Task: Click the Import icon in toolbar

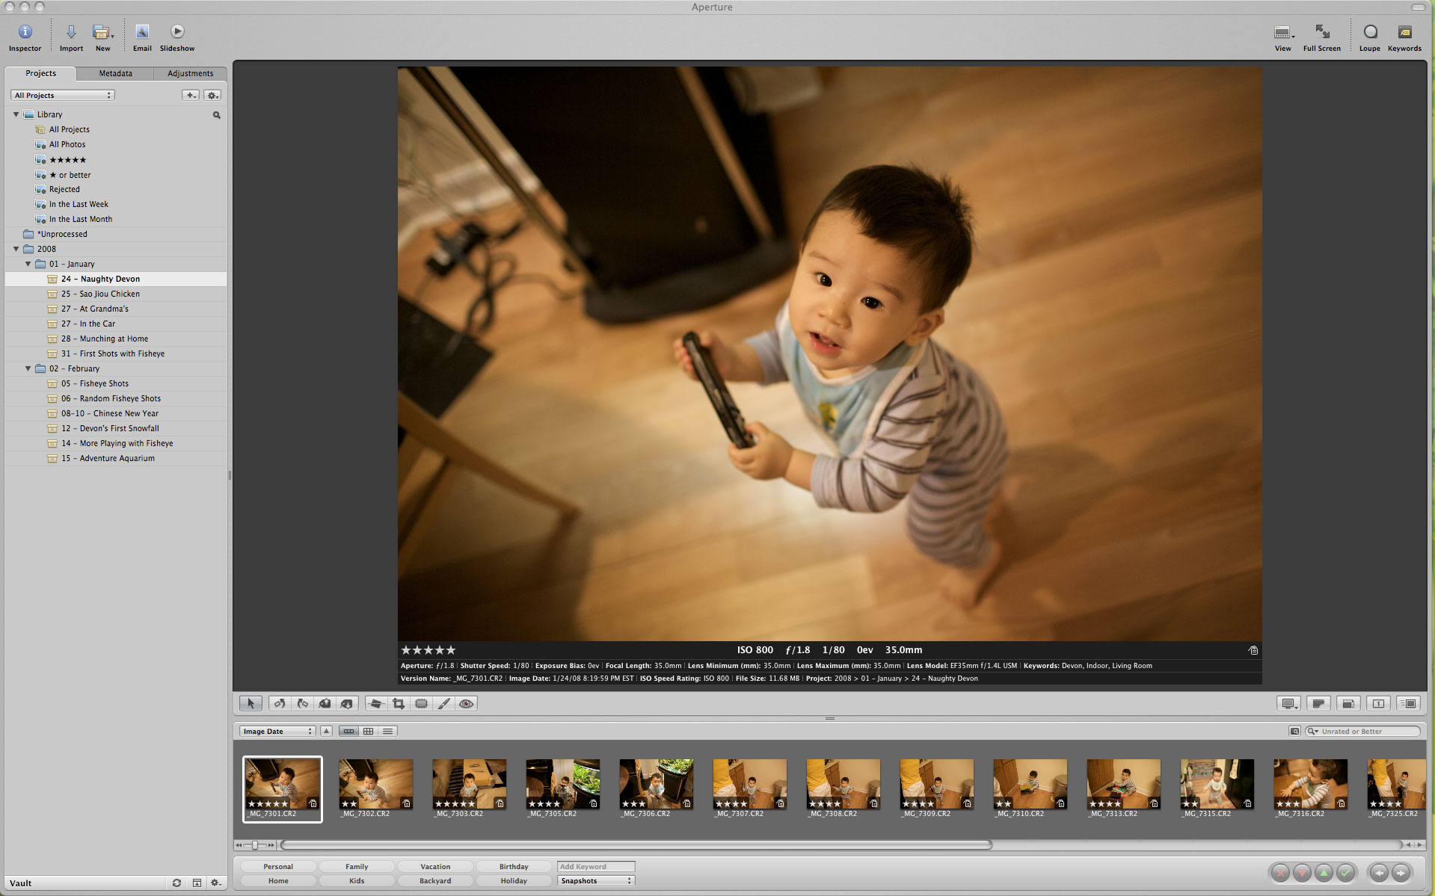Action: pos(71,37)
